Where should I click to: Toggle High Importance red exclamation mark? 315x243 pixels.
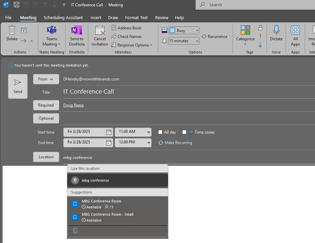point(260,36)
